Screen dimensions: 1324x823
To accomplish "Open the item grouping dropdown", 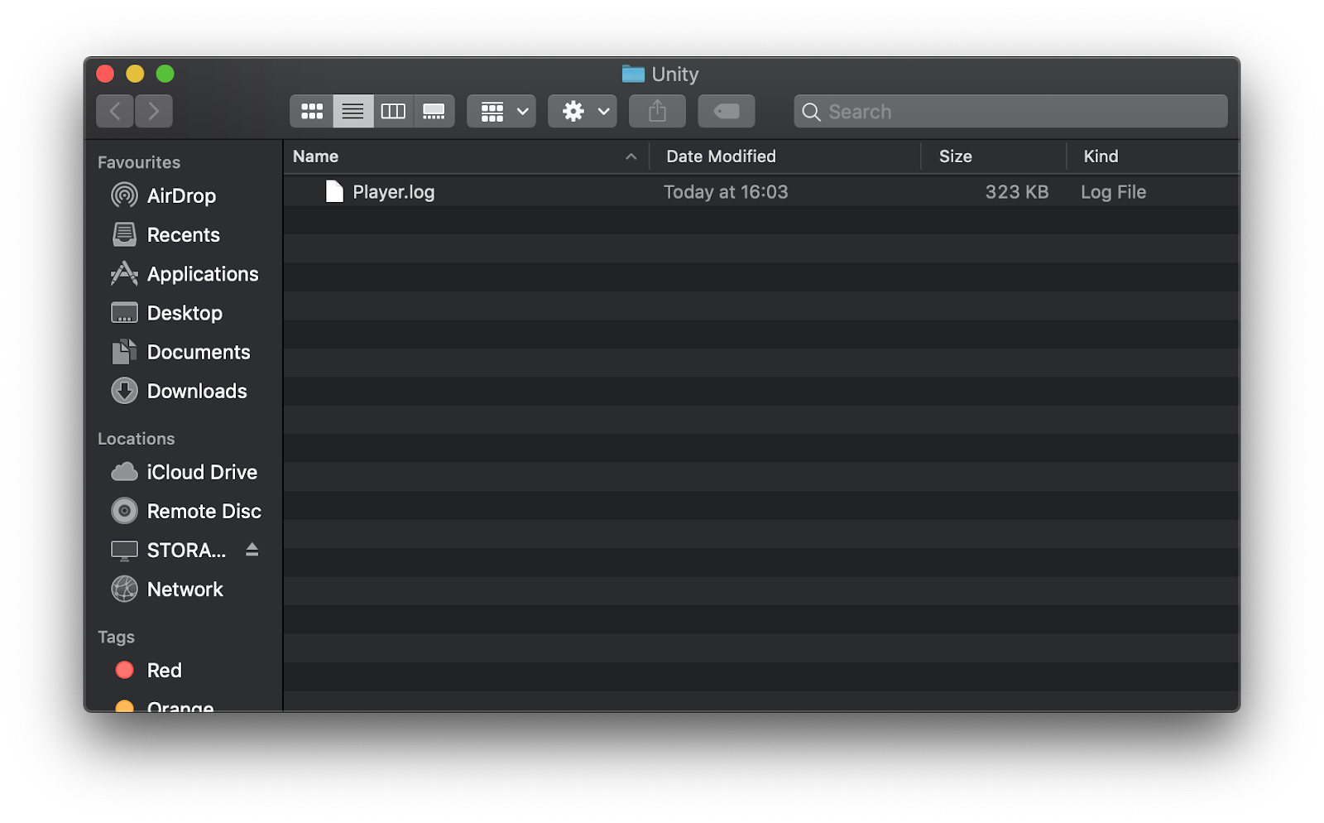I will pos(501,110).
